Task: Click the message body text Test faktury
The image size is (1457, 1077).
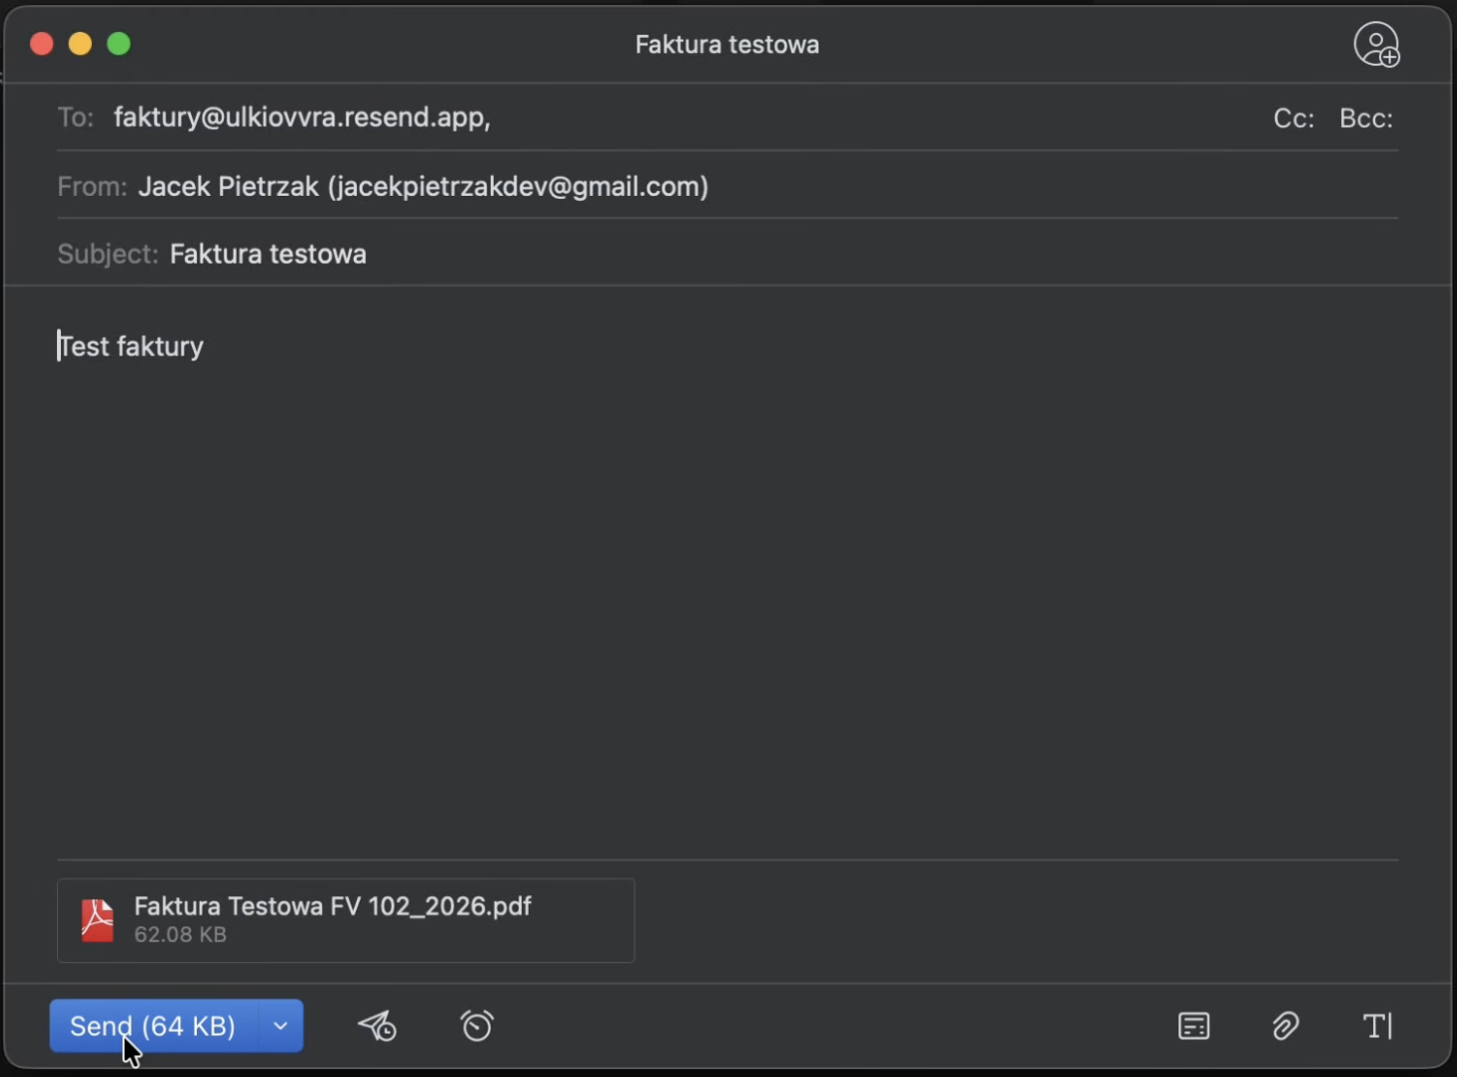Action: pyautogui.click(x=131, y=347)
